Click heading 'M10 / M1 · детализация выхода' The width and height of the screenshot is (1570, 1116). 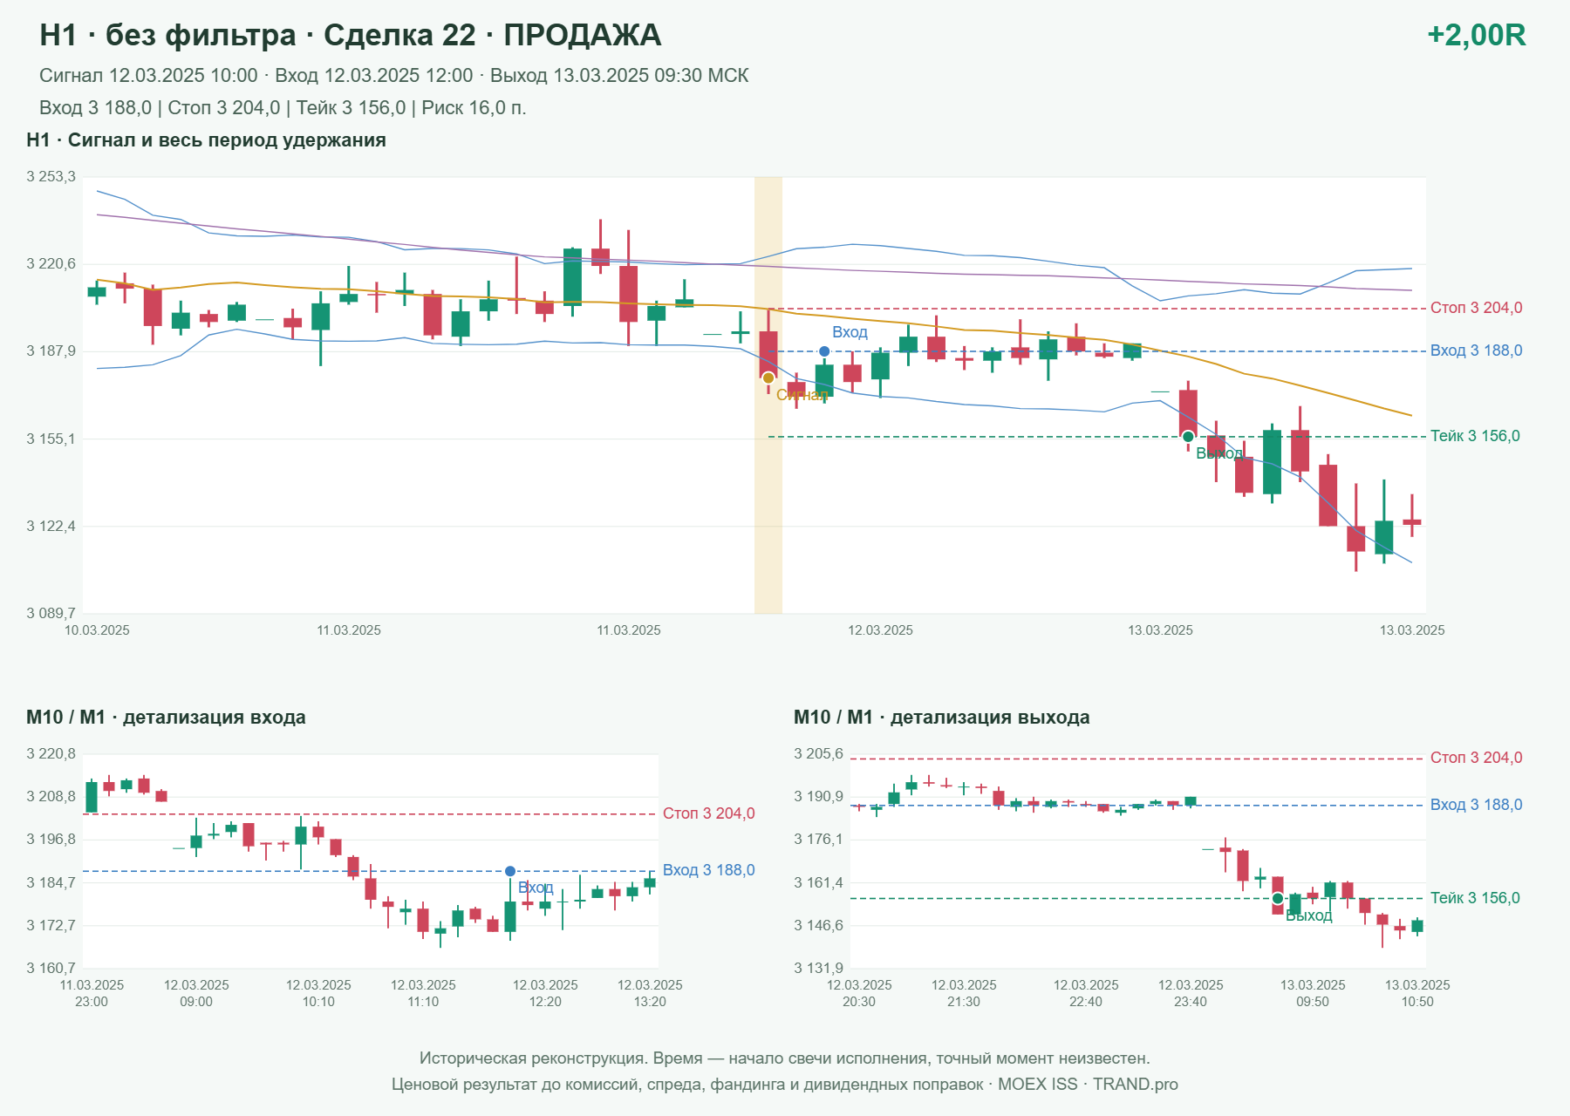point(942,718)
